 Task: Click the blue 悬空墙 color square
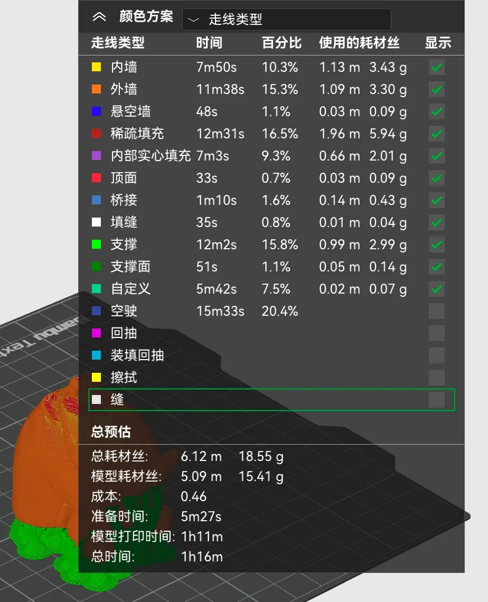(x=96, y=111)
